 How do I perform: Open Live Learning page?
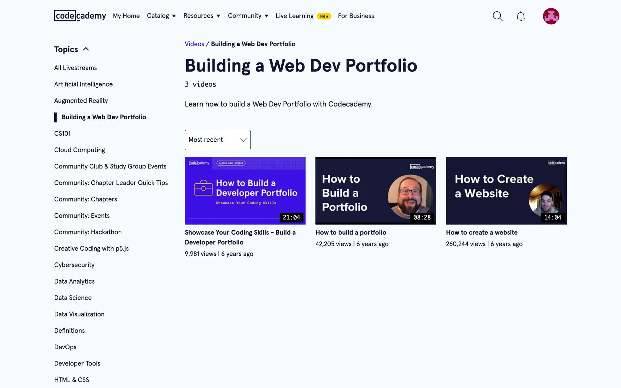294,16
